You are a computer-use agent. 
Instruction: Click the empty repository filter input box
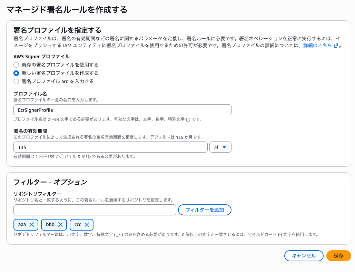coord(95,210)
